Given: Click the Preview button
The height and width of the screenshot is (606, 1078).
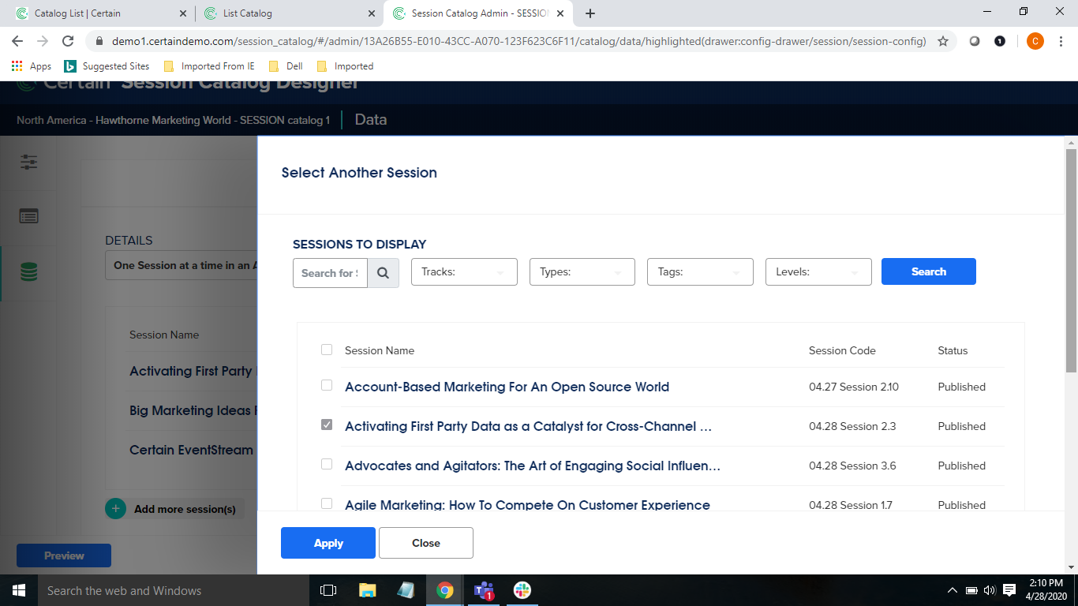Looking at the screenshot, I should click(x=64, y=555).
